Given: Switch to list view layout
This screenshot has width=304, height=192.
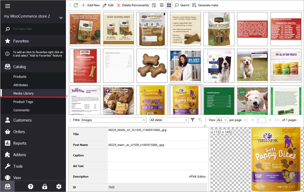Looking at the screenshot, I should click(161, 5).
